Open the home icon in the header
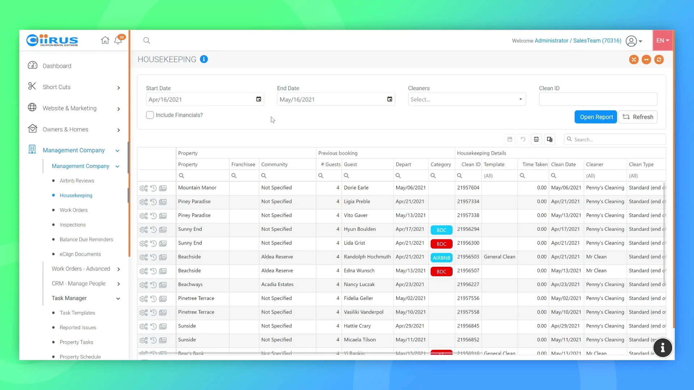 point(105,40)
